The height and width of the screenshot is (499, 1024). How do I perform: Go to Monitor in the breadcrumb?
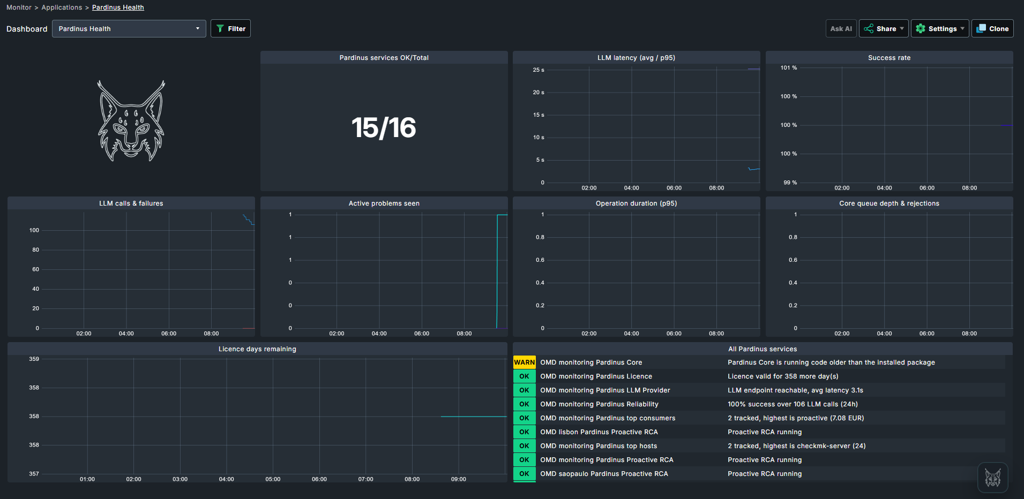point(19,7)
